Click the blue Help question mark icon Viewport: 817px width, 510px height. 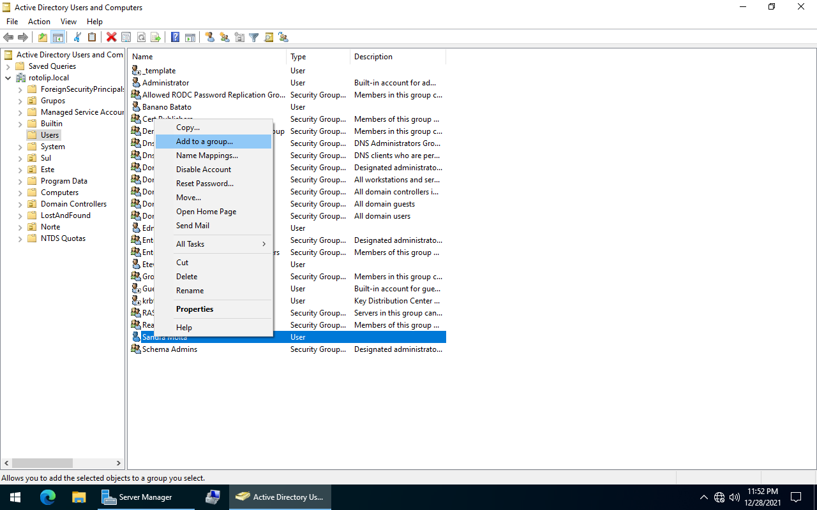click(x=175, y=38)
